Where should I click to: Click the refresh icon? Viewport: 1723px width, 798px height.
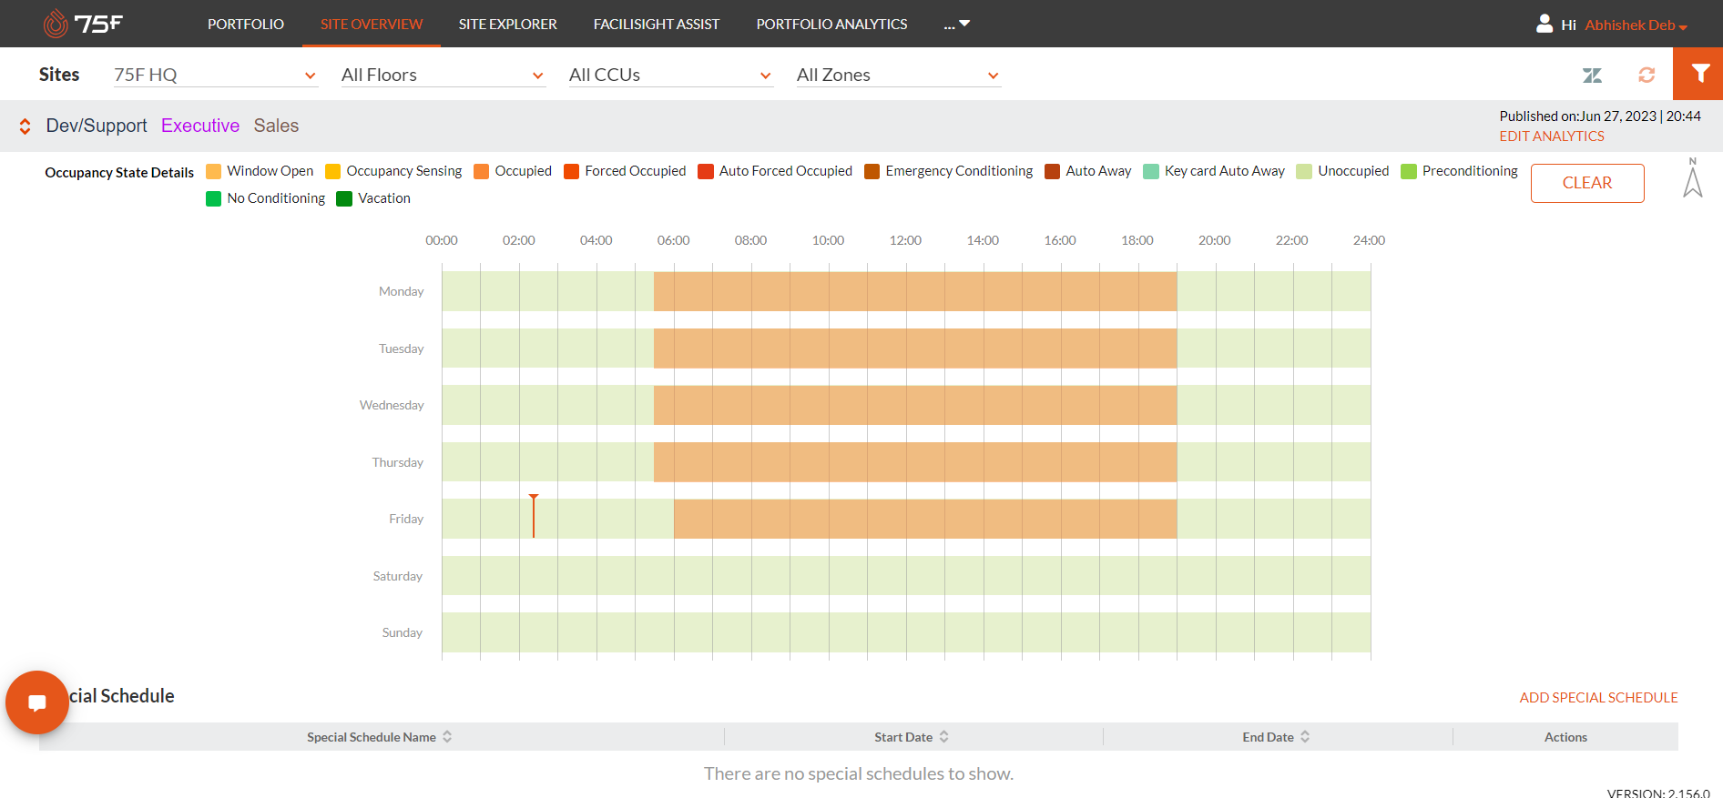click(1647, 76)
